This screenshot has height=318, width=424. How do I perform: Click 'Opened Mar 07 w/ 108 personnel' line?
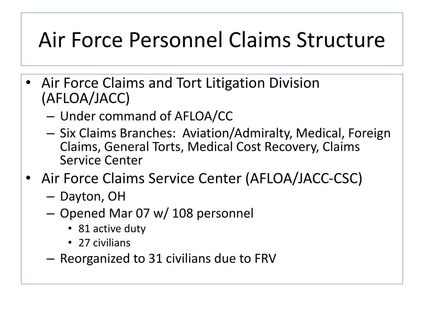157,213
